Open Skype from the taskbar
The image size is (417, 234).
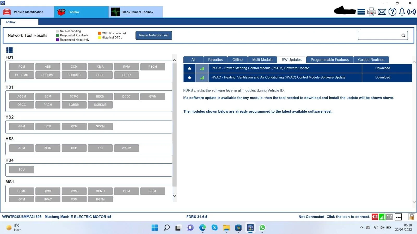pos(214,228)
